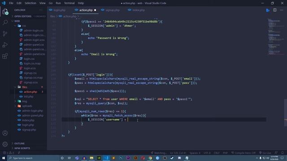Open the Search view in activity bar

[x=5, y=22]
